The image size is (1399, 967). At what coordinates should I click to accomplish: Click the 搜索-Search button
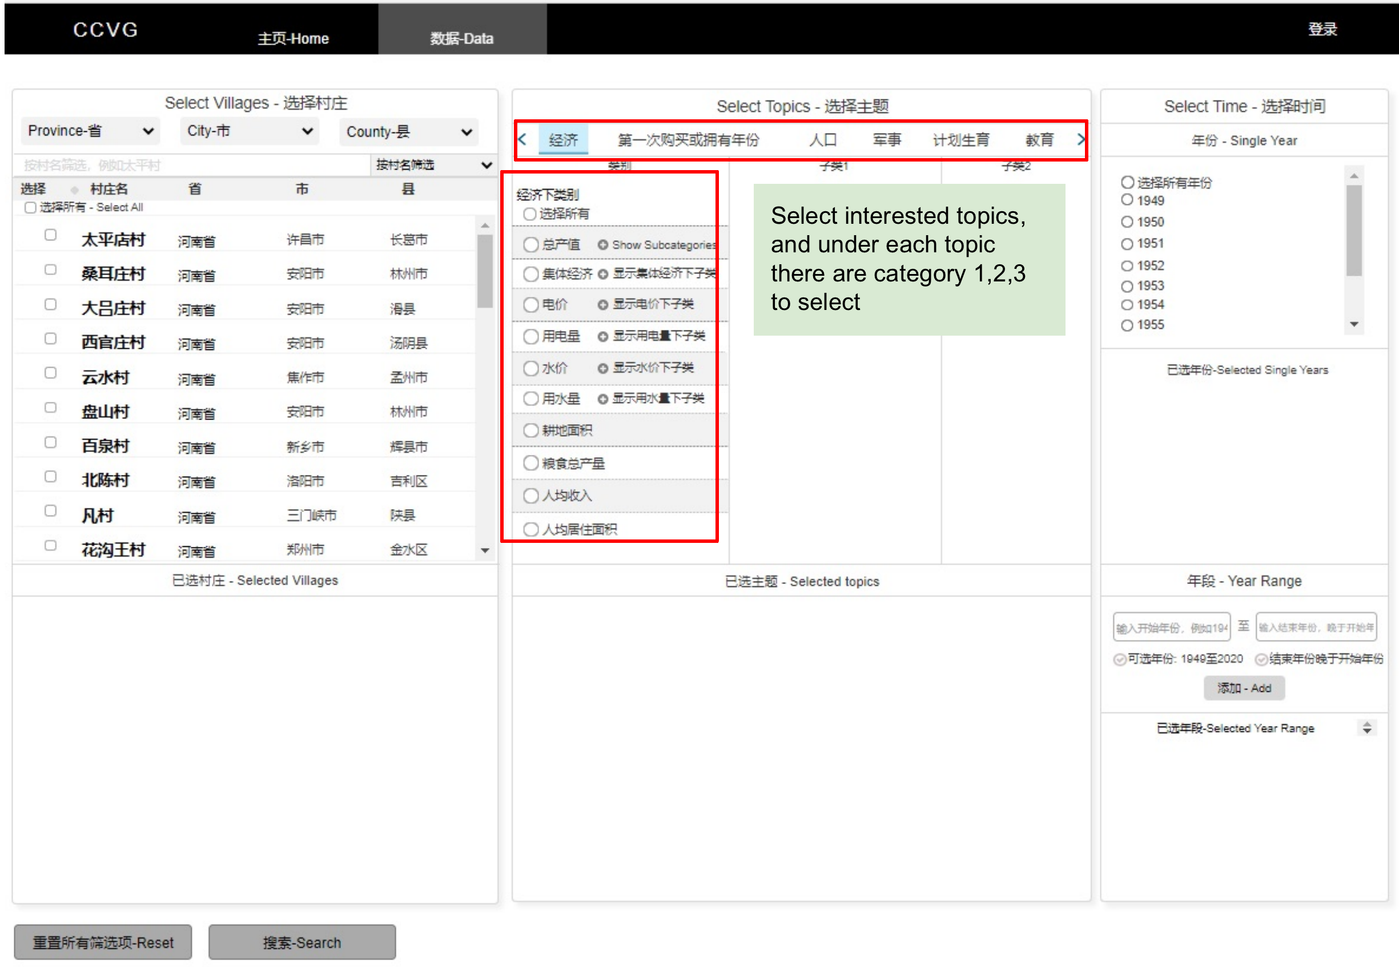[x=302, y=942]
